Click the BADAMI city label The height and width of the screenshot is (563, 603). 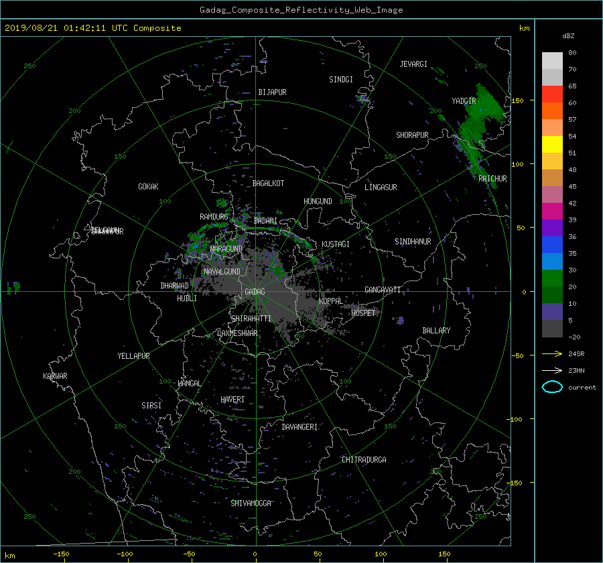pyautogui.click(x=265, y=221)
